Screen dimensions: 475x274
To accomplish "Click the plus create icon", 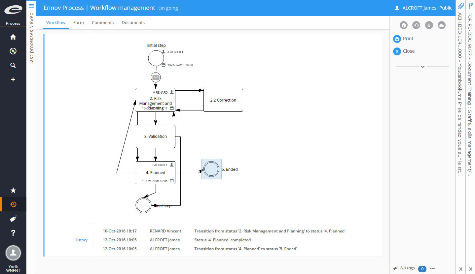I will [x=13, y=79].
